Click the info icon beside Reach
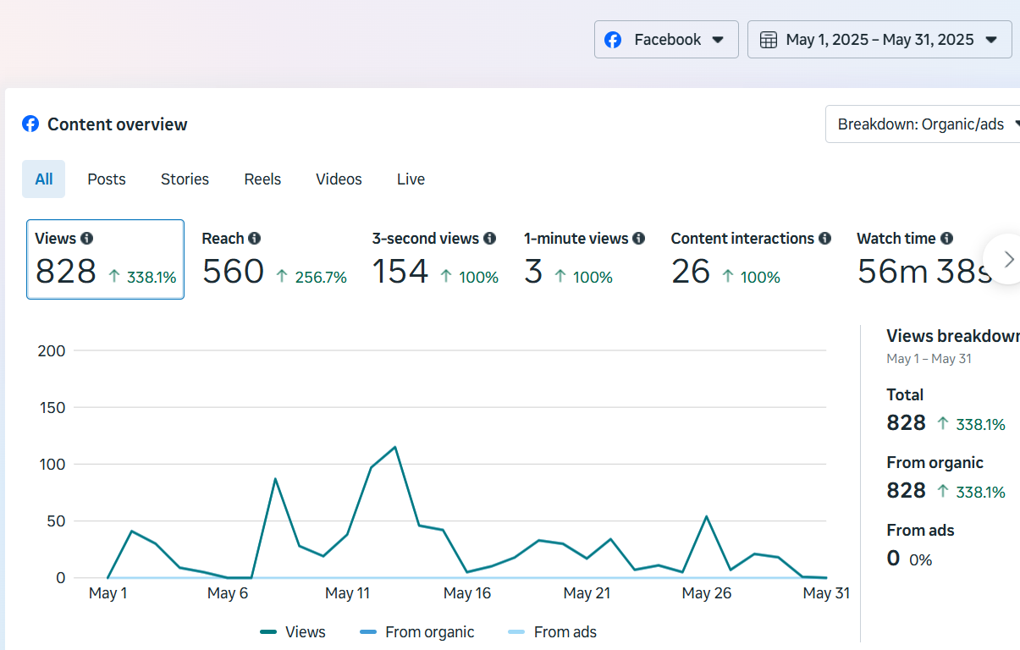 click(x=255, y=239)
